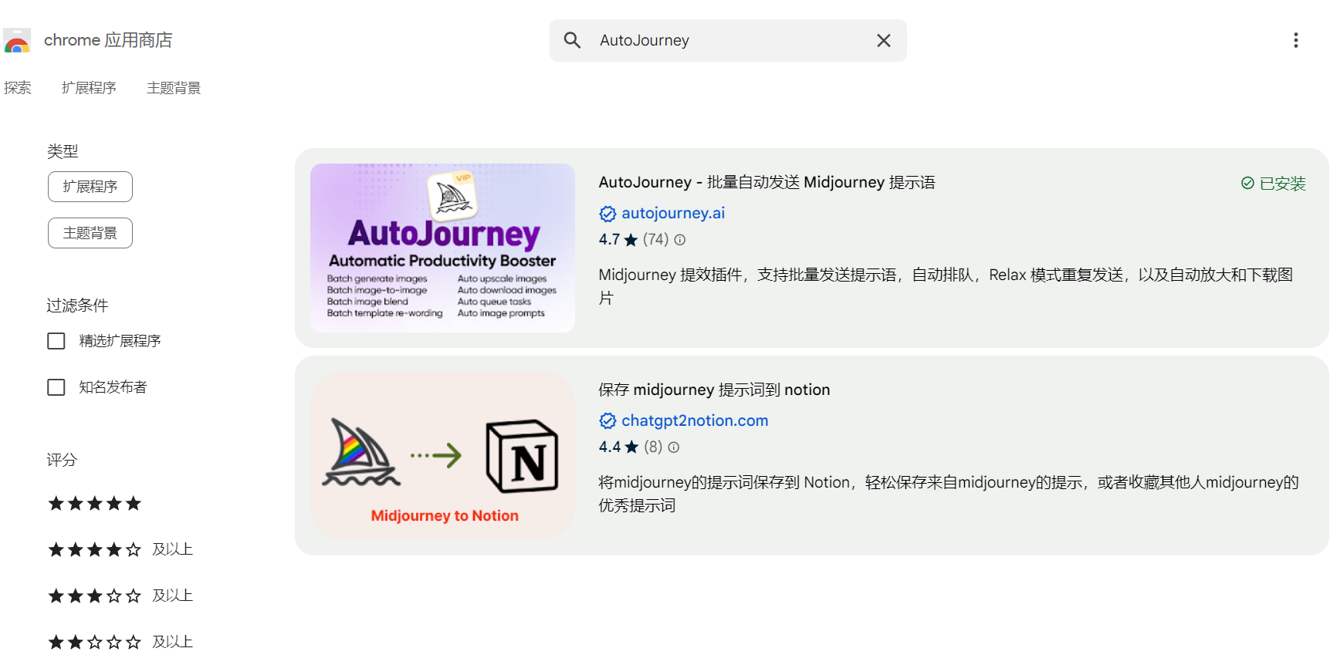Click the 4.4 rating star icon
Image resolution: width=1330 pixels, height=665 pixels.
pos(631,447)
